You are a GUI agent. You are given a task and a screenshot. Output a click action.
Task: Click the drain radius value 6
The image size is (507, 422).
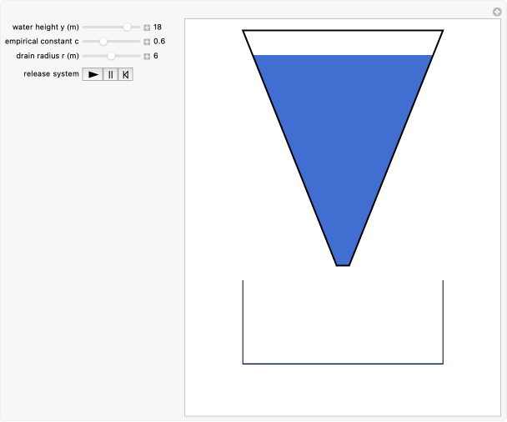coord(156,56)
